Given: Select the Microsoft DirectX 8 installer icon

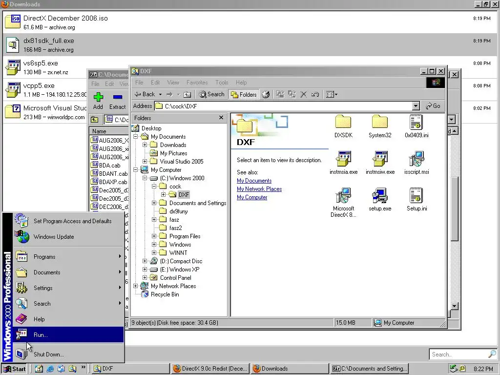Looking at the screenshot, I should click(x=343, y=195).
